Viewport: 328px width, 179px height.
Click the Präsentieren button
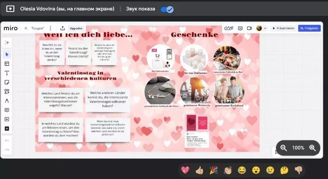pos(283,28)
